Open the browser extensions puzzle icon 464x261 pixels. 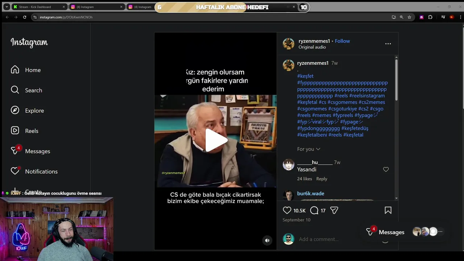(x=430, y=17)
